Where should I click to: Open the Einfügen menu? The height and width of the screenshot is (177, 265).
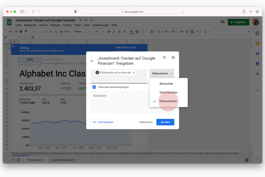pos(55,25)
